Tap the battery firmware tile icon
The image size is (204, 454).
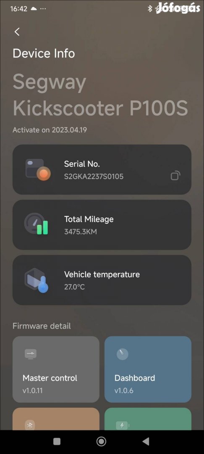(123, 425)
